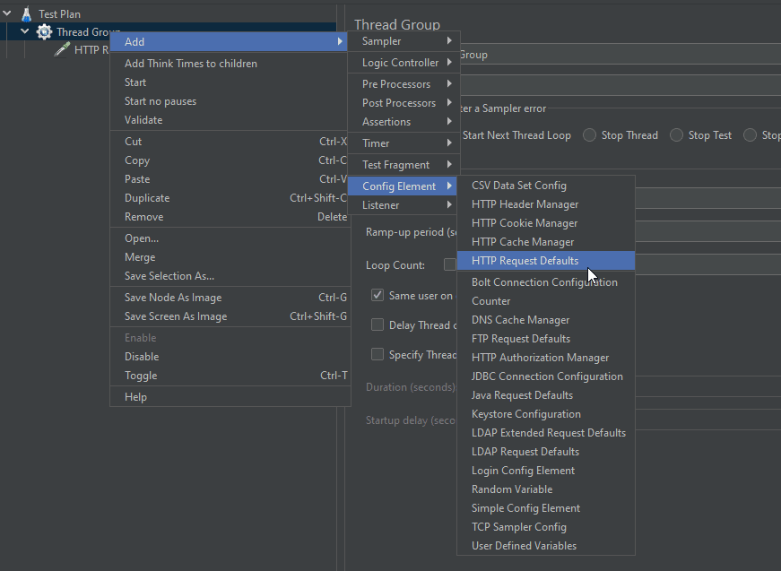Select the Stop Test radio button

pyautogui.click(x=676, y=135)
